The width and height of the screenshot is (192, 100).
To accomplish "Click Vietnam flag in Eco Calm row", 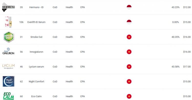I will click(x=129, y=96).
